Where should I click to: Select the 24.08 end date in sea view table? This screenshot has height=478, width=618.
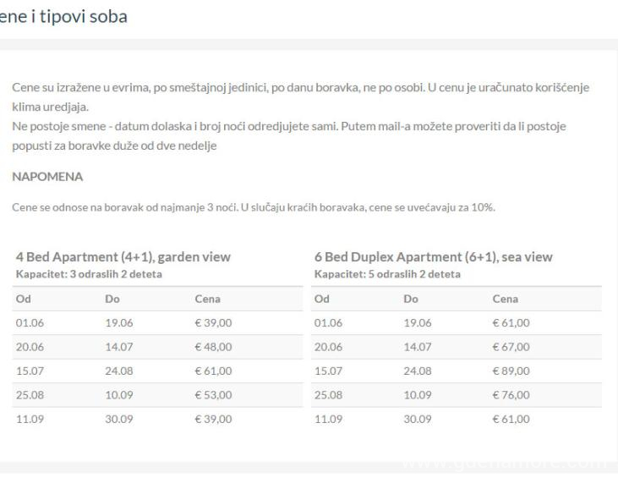pos(416,371)
